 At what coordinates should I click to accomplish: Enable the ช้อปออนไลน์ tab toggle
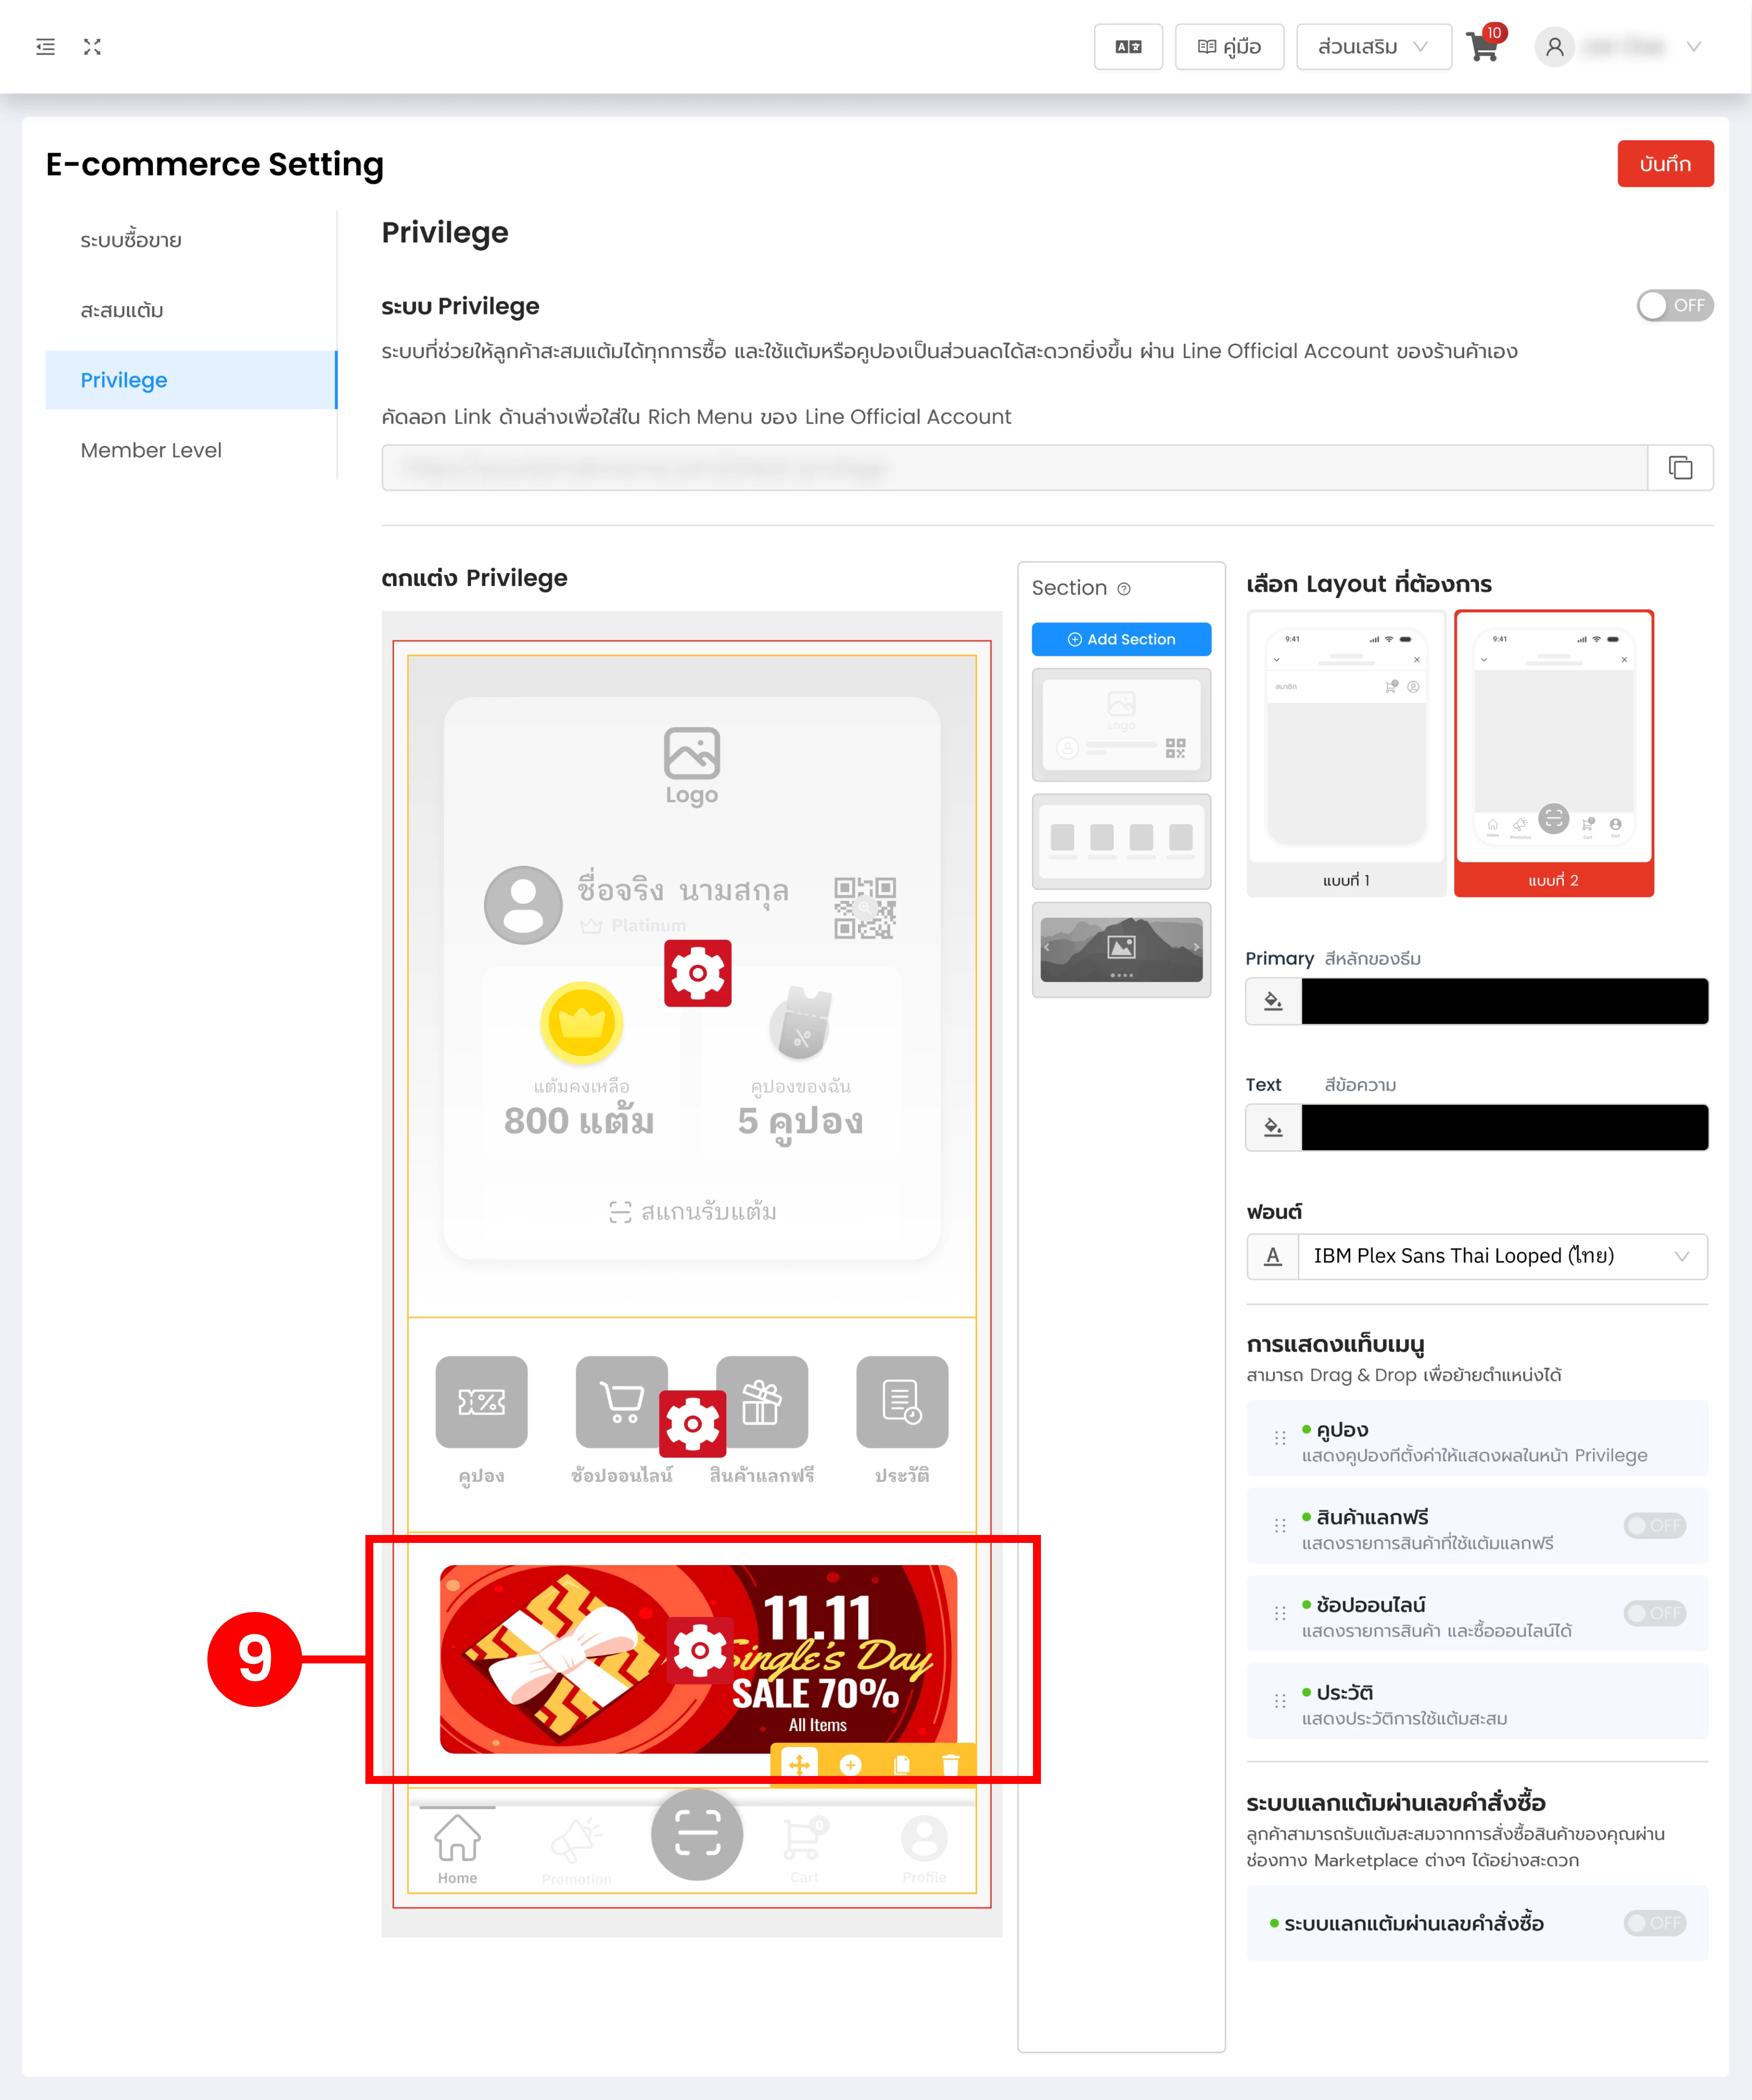click(x=1654, y=1613)
